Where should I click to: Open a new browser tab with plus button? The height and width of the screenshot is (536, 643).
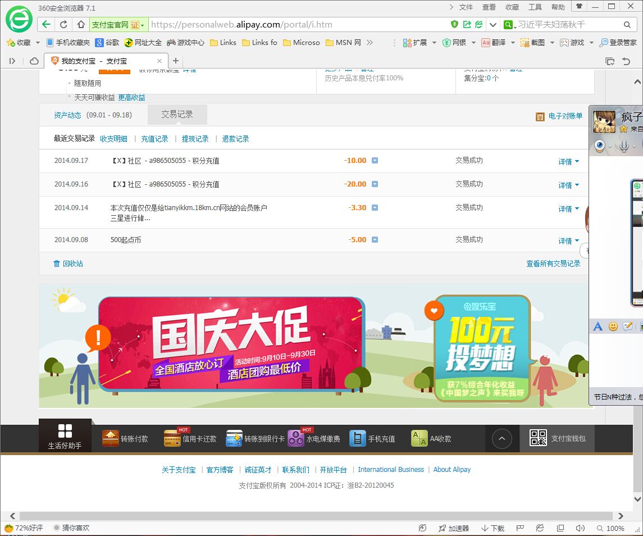176,61
